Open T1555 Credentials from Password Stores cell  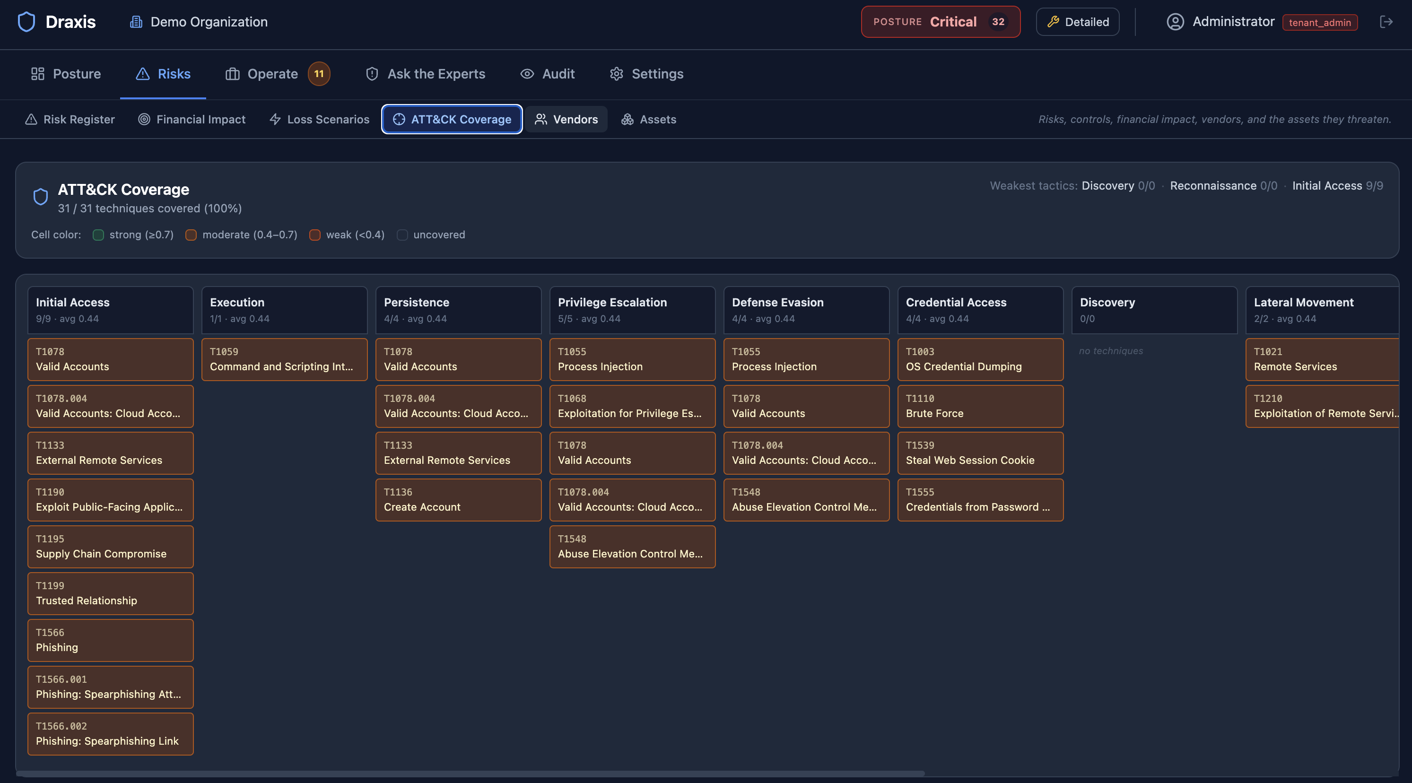pyautogui.click(x=981, y=500)
